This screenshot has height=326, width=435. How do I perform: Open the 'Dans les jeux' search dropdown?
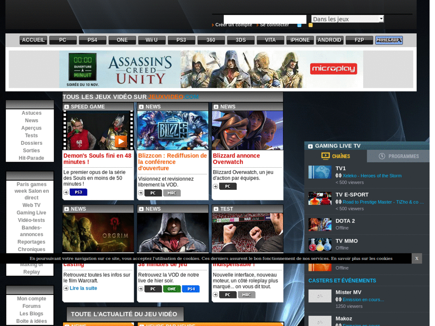[347, 19]
